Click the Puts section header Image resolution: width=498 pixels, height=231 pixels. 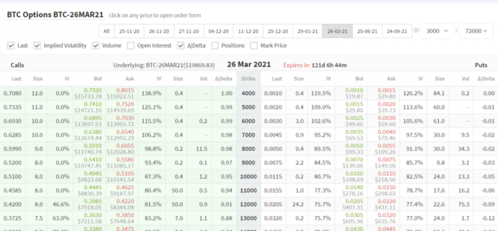click(481, 65)
